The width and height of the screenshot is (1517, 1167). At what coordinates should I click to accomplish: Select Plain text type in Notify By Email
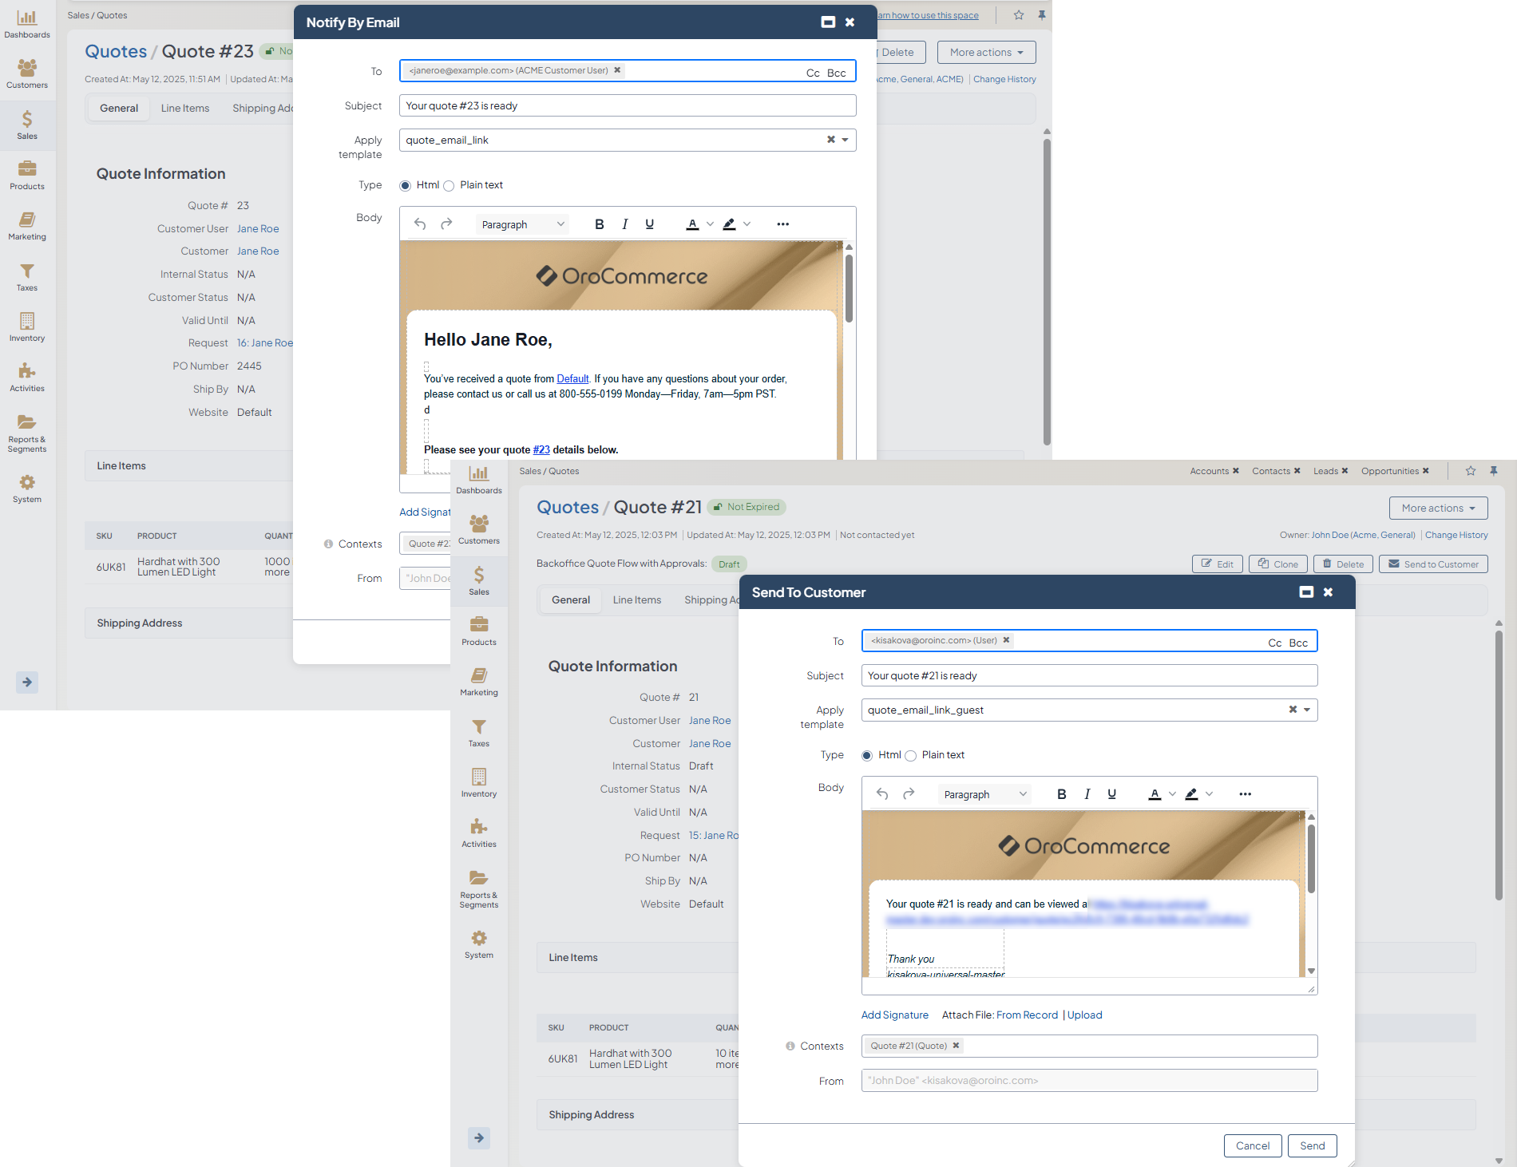coord(449,185)
